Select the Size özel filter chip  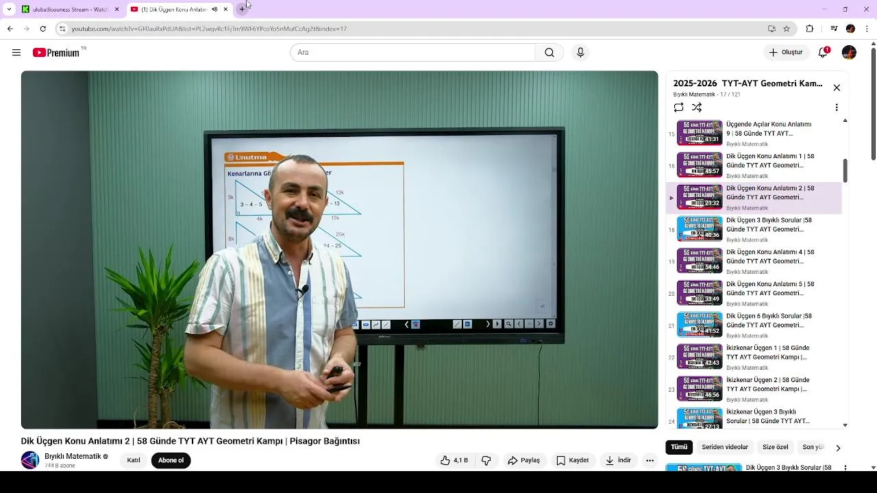(776, 447)
